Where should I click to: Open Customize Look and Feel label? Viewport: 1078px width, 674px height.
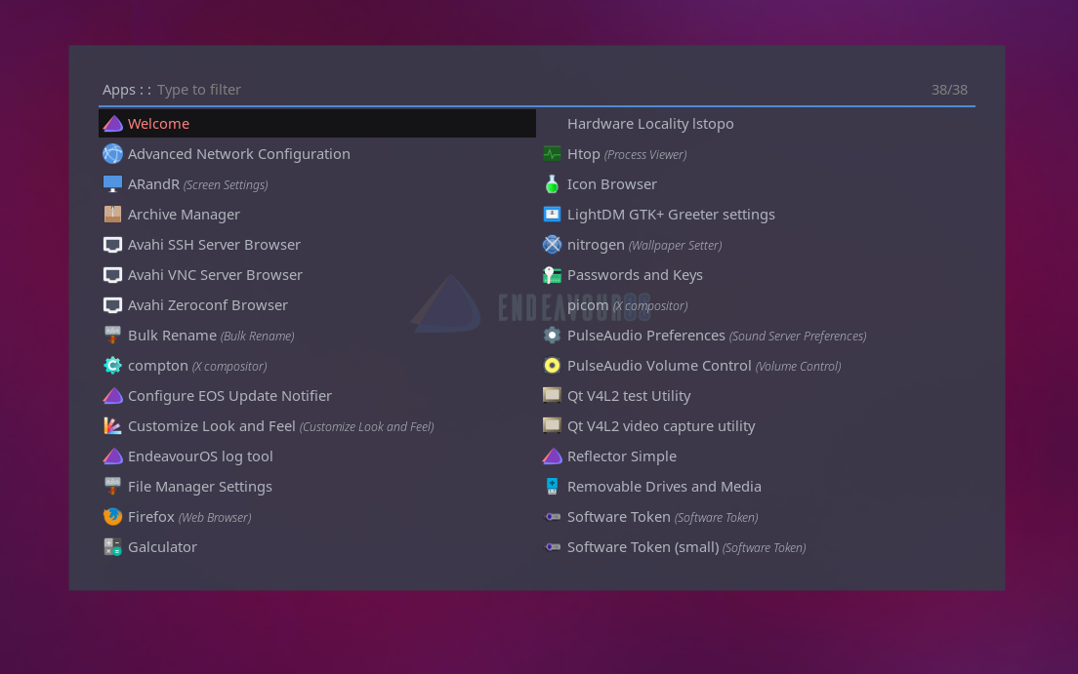tap(280, 426)
